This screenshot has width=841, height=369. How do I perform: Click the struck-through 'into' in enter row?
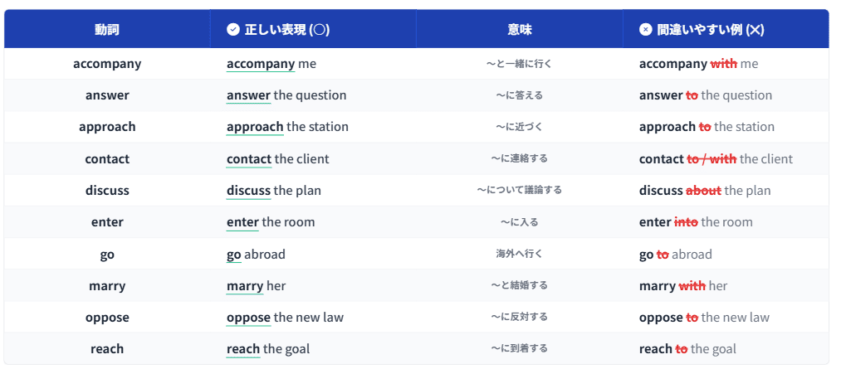pos(686,222)
